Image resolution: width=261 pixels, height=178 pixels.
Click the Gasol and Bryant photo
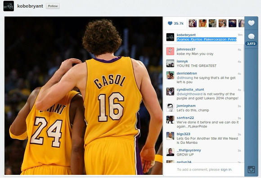pyautogui.click(x=84, y=96)
